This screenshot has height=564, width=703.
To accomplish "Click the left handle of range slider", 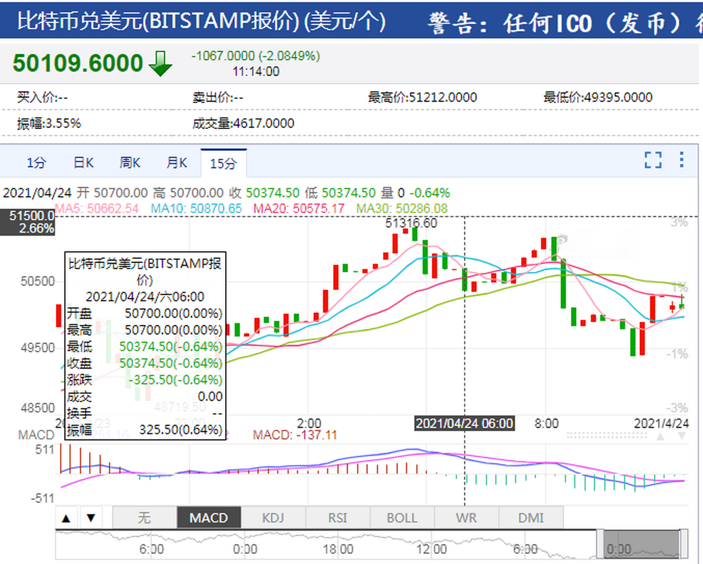I will 600,544.
